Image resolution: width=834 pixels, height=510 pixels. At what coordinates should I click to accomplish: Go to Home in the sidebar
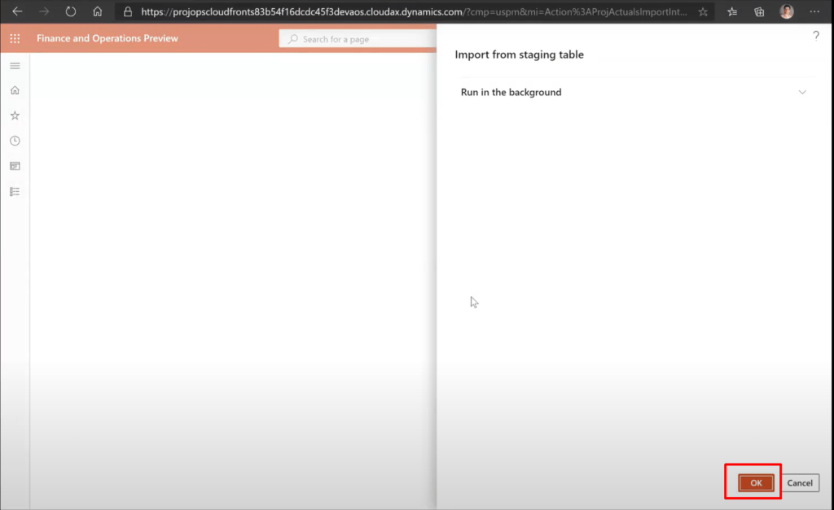click(x=15, y=90)
